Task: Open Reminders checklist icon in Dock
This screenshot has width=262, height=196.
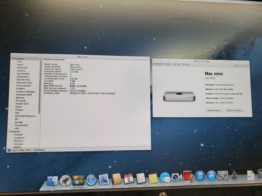Action: point(141,178)
